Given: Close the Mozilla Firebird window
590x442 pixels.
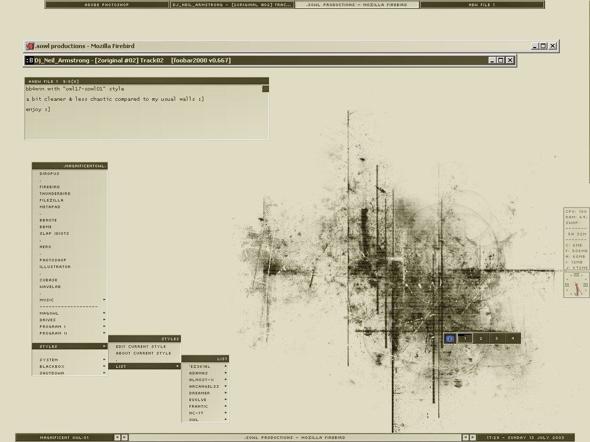Looking at the screenshot, I should point(553,46).
